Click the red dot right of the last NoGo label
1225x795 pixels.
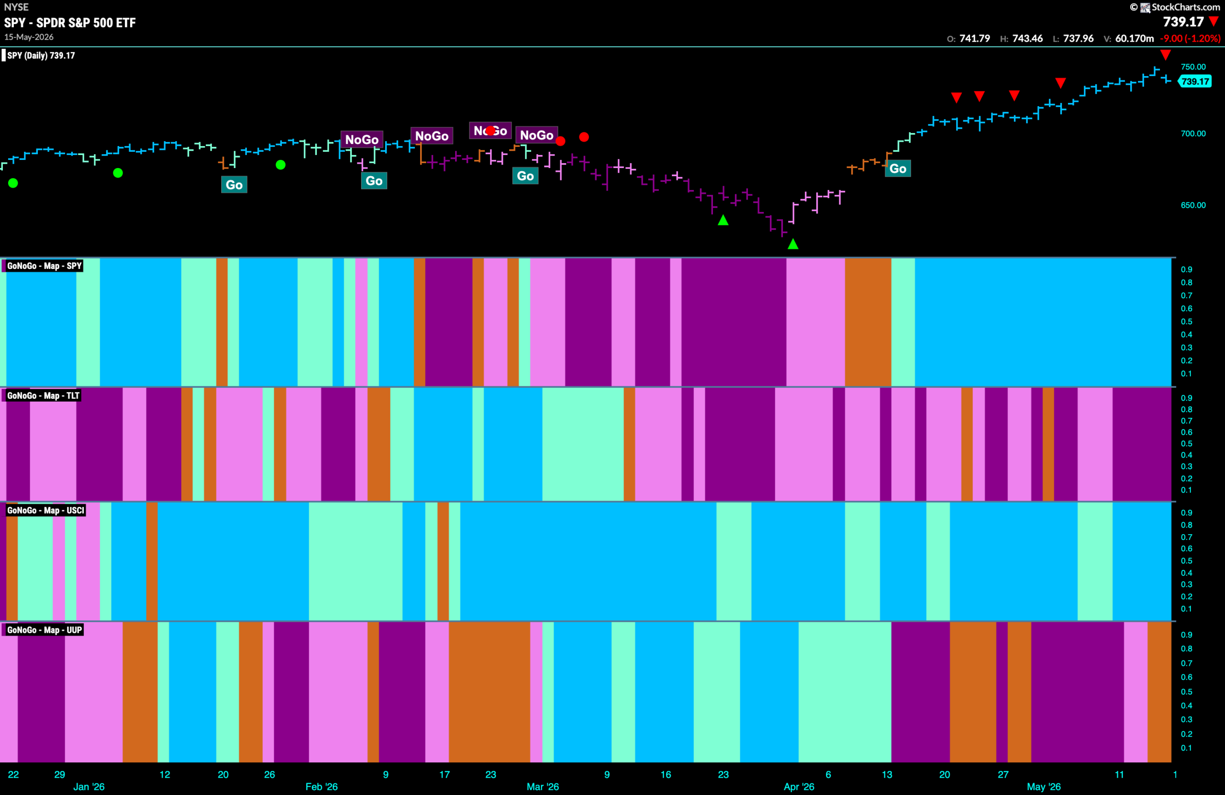(x=560, y=141)
